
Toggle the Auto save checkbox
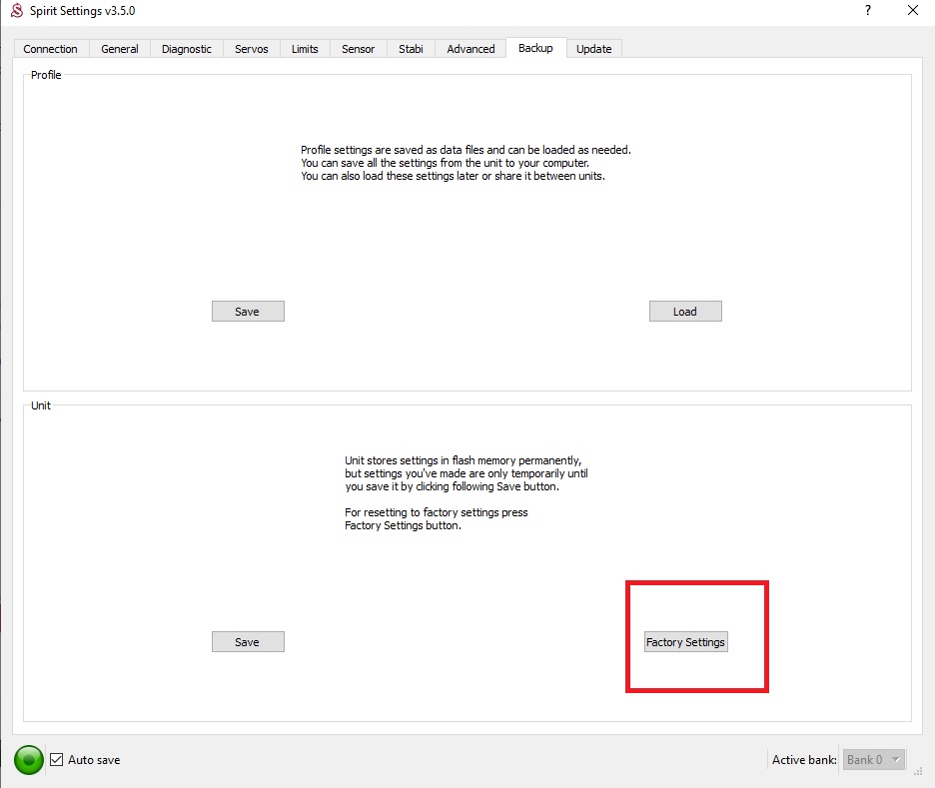tap(57, 760)
